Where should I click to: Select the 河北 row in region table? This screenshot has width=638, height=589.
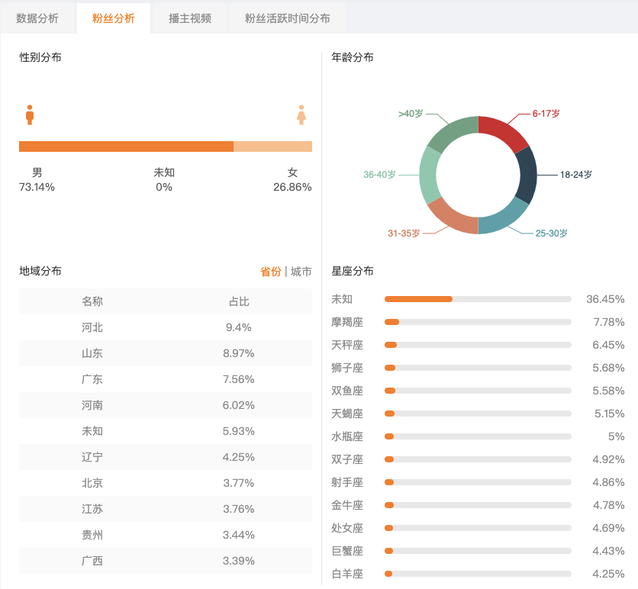166,327
